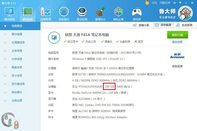Click 保存截屏 save screenshot button
197x131 pixels.
(164, 25)
